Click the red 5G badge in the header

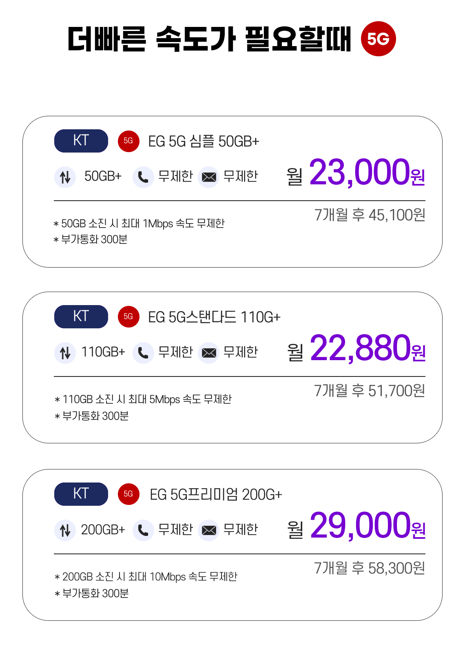378,39
